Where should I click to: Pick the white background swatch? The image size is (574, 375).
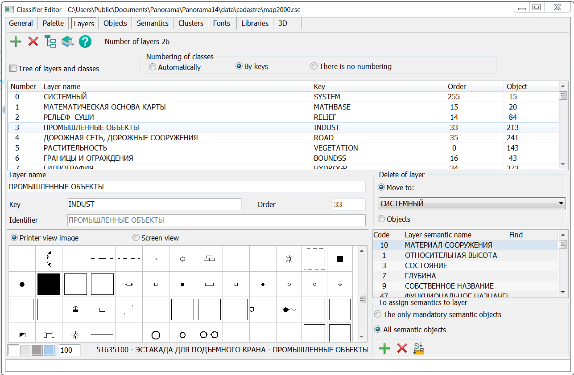click(14, 350)
